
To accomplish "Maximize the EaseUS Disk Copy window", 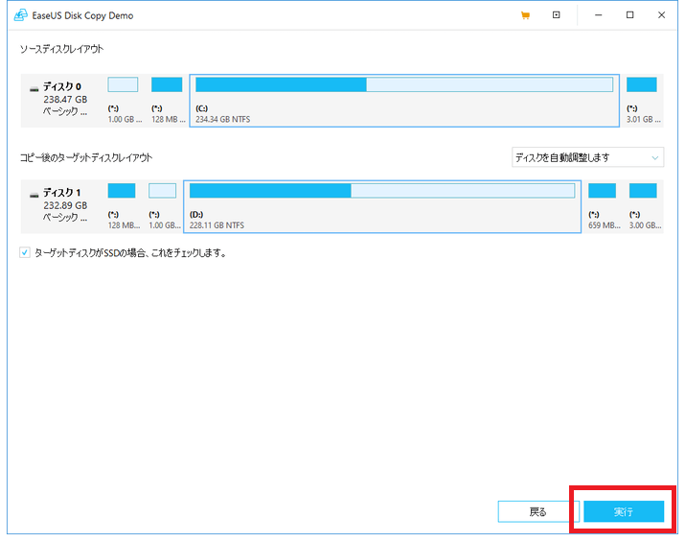I will click(629, 15).
